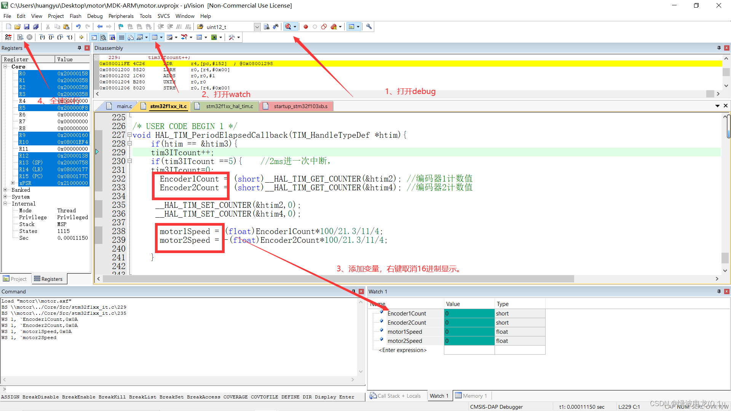The image size is (731, 411).
Task: Open the Flash menu
Action: (75, 16)
